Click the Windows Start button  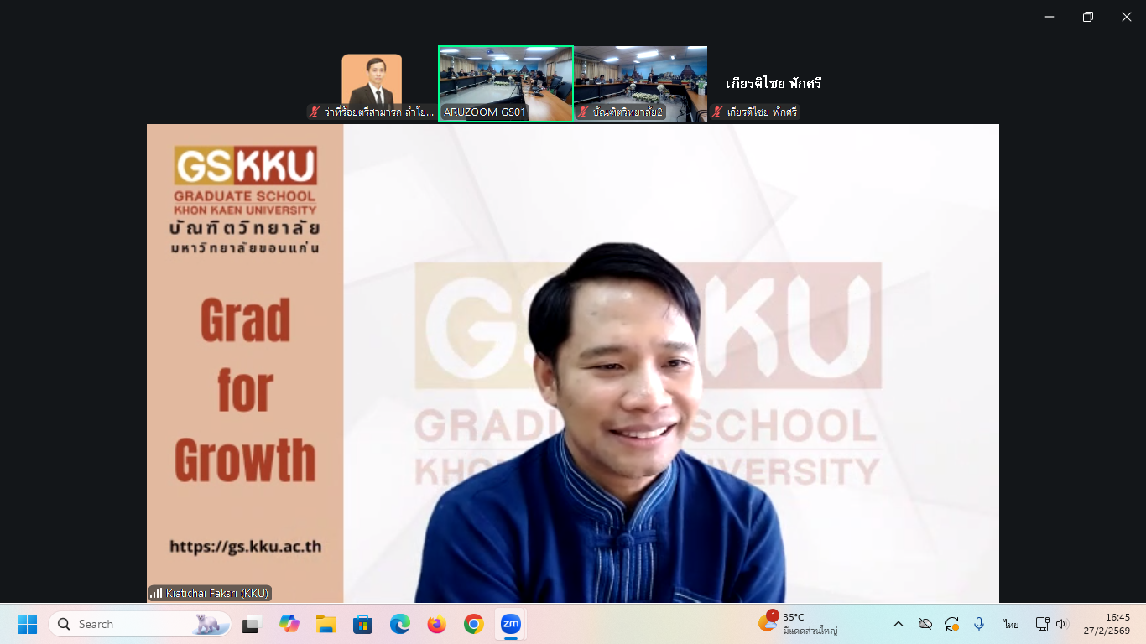click(x=27, y=624)
